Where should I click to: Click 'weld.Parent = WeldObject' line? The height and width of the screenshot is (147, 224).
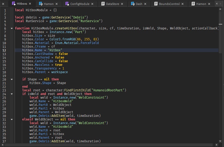pos(51,112)
